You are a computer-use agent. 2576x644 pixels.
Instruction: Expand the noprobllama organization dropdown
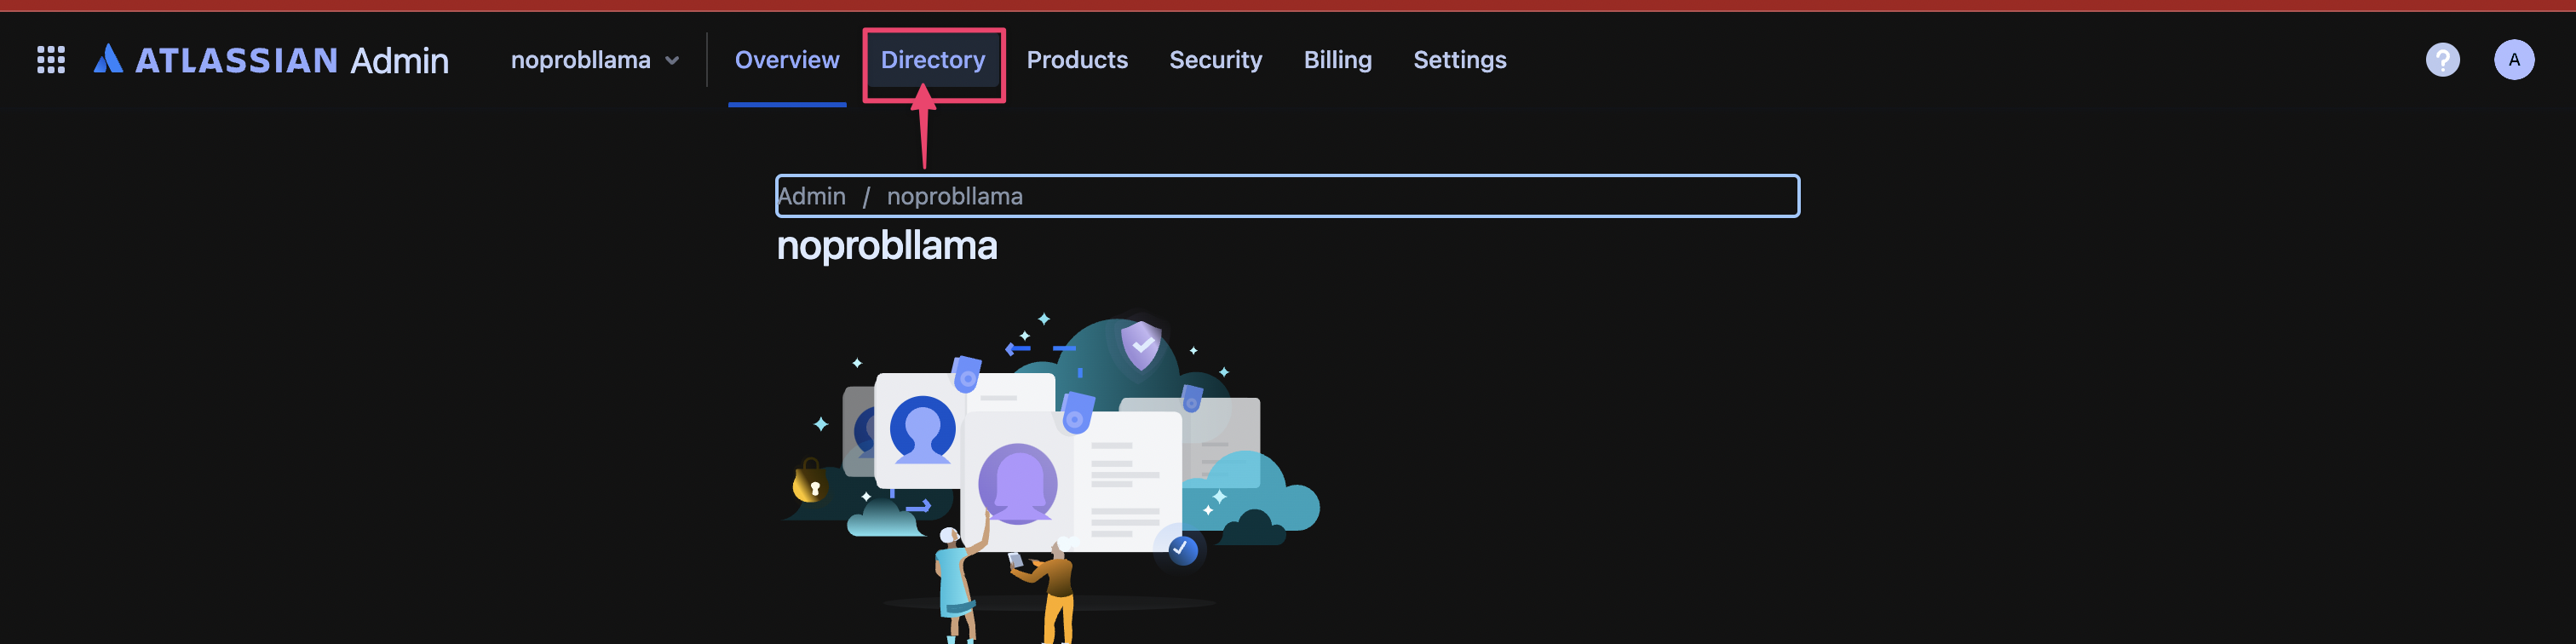pyautogui.click(x=595, y=60)
